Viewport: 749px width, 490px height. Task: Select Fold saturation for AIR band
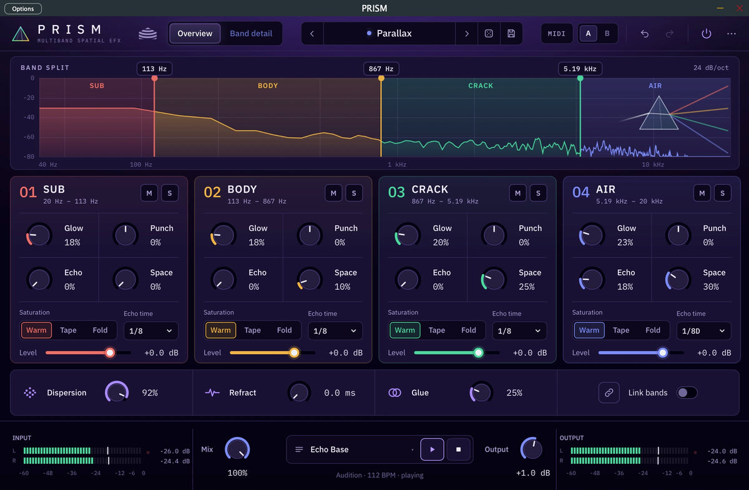tap(653, 330)
